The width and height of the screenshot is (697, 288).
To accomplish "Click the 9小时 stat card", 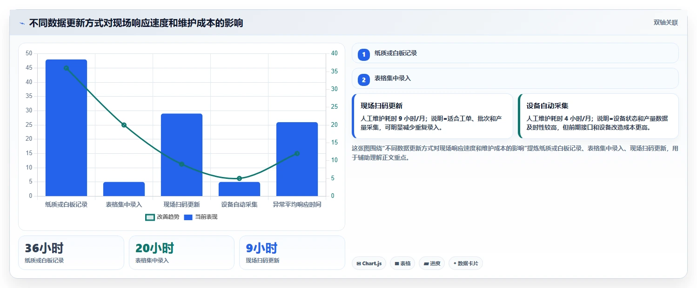I will tap(292, 253).
